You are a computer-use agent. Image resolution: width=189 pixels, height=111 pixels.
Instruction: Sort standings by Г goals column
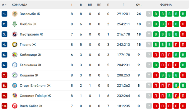[123, 5]
